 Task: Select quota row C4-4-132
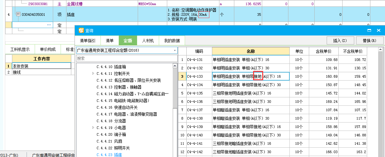(273, 68)
